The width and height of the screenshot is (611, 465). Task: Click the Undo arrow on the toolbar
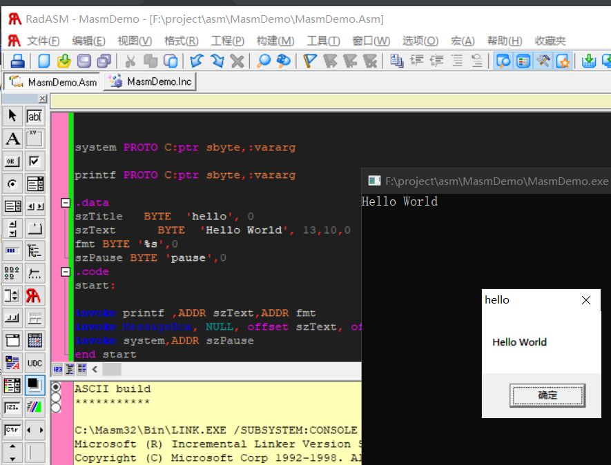pos(195,61)
